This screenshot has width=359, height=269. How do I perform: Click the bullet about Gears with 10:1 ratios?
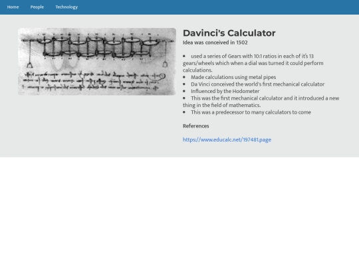point(253,63)
